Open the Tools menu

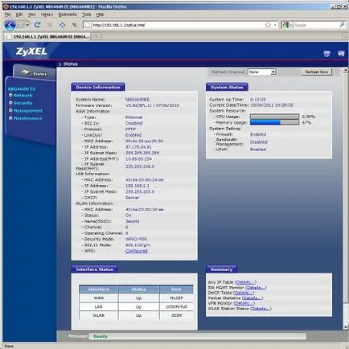click(x=86, y=14)
